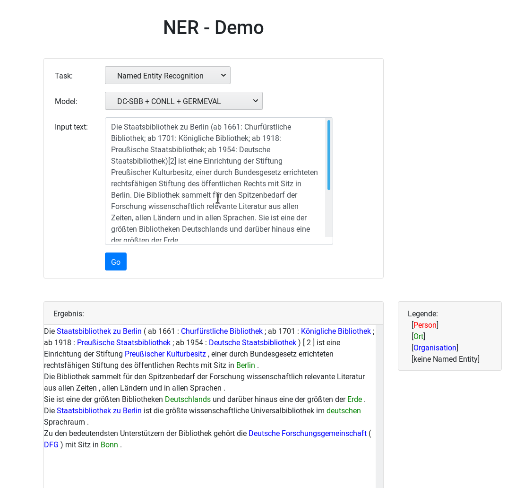Click the blue Organisation legend entry
Image resolution: width=507 pixels, height=488 pixels.
[x=435, y=348]
